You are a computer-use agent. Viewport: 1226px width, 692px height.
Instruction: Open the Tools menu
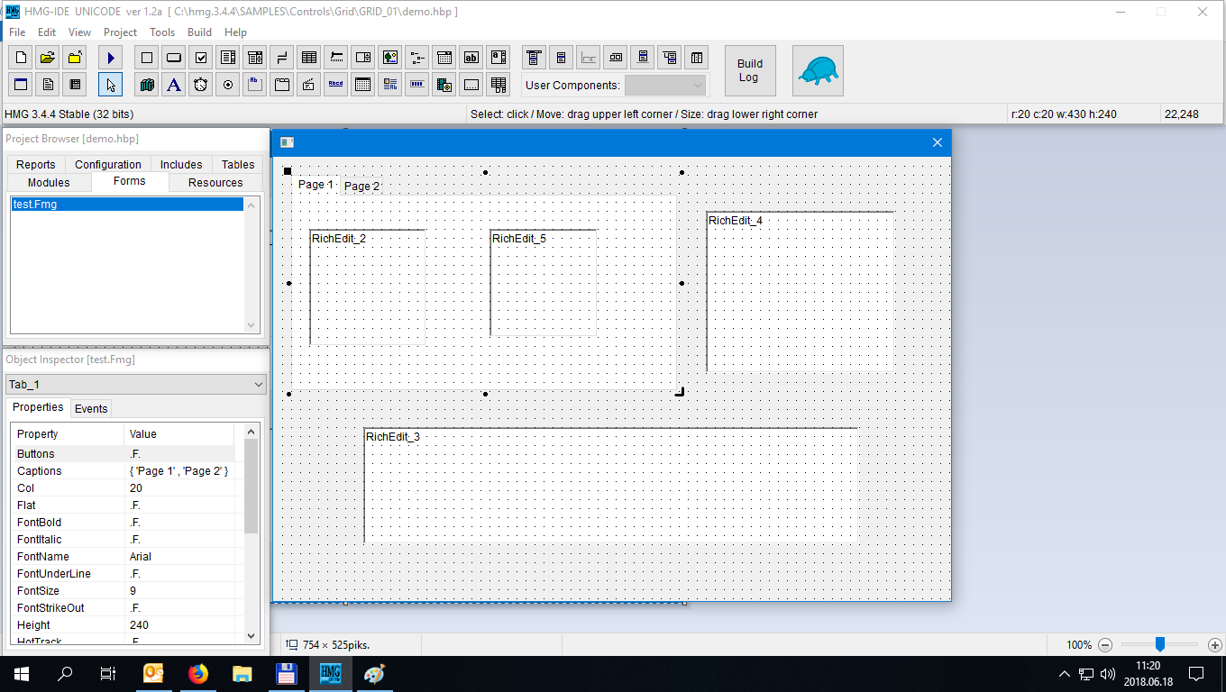162,32
